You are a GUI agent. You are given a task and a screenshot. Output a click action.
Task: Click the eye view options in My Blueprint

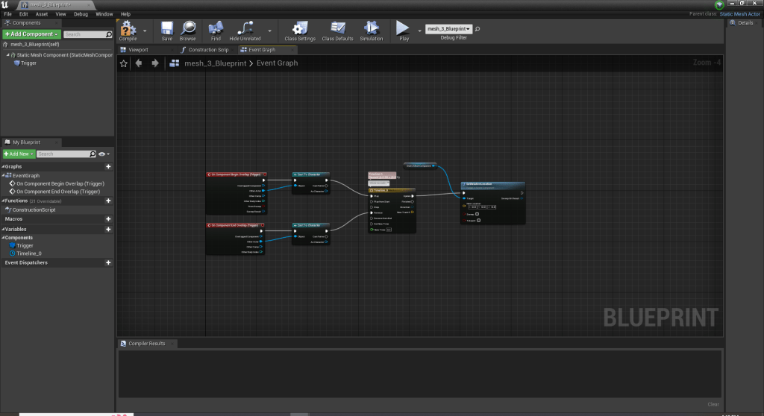102,154
